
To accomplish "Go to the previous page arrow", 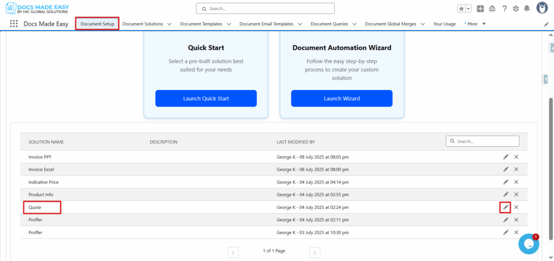I will (x=233, y=252).
